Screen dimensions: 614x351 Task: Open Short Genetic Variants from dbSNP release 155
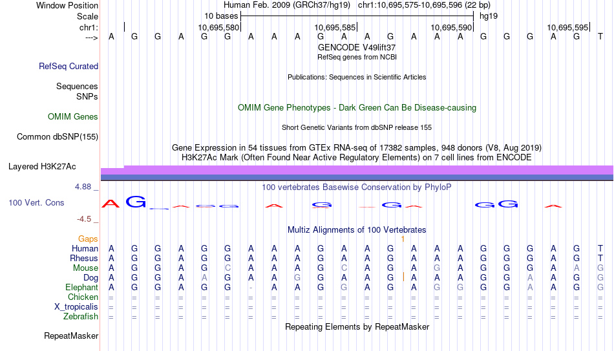point(357,128)
